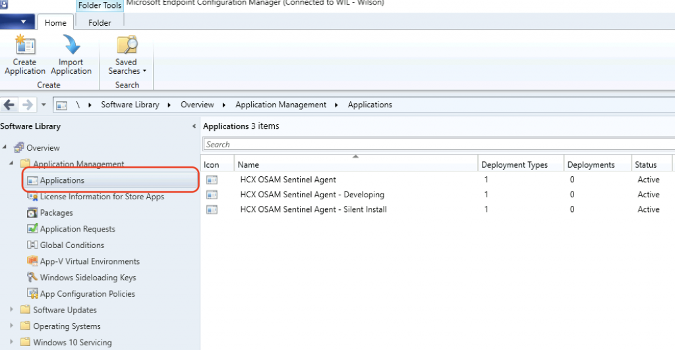Click the App-V Virtual Environments icon

pyautogui.click(x=32, y=261)
